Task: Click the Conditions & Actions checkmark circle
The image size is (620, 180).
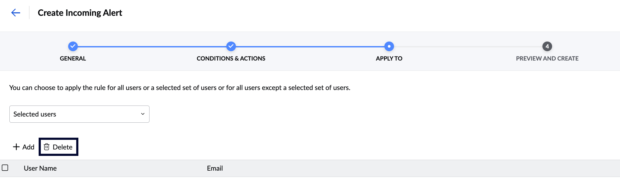Action: pos(231,46)
